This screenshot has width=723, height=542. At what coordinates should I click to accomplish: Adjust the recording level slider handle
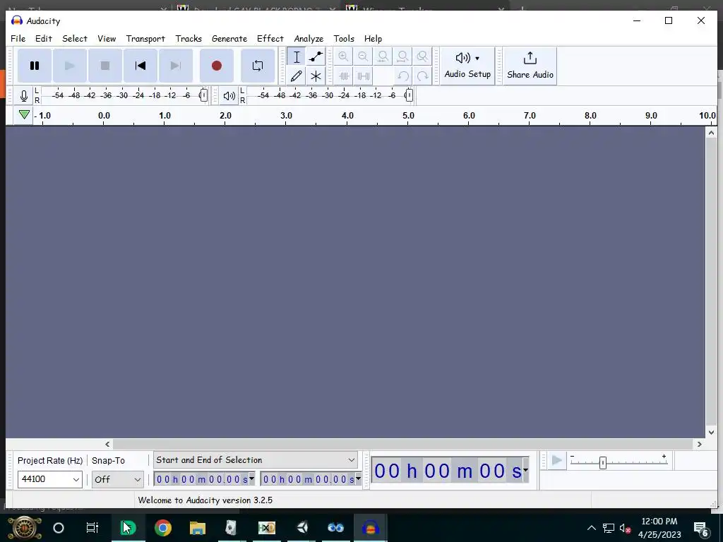pos(203,95)
